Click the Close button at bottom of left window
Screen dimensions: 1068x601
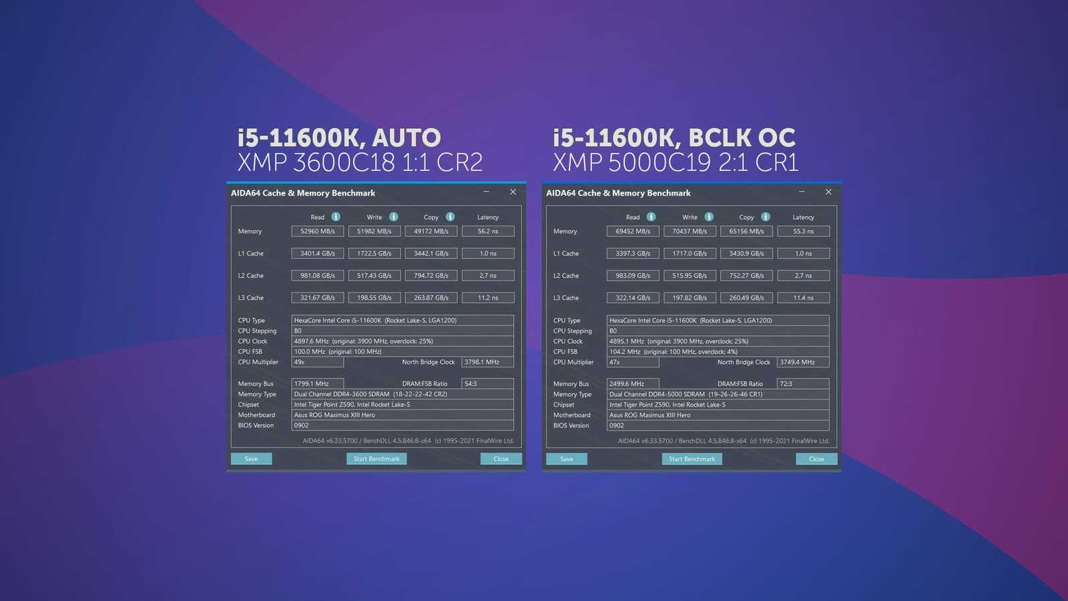click(501, 459)
